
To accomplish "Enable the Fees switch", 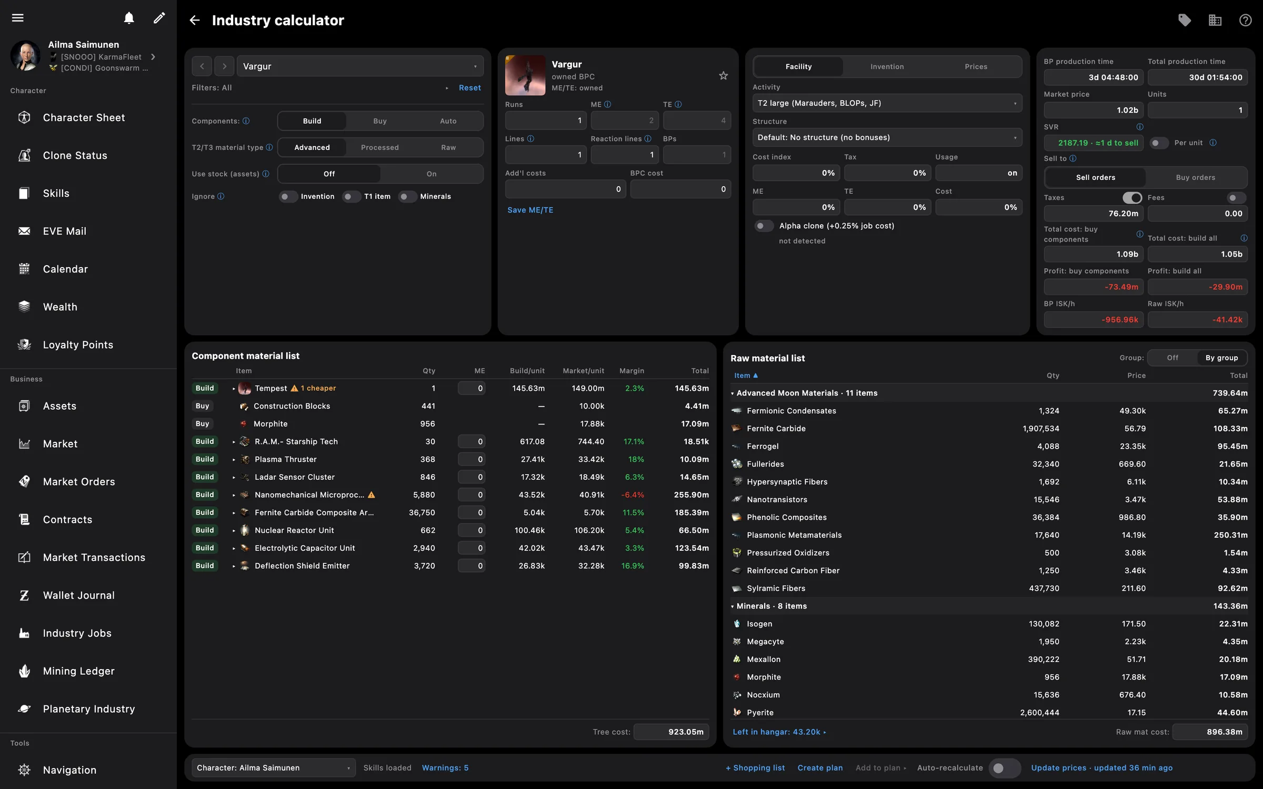I will 1236,198.
